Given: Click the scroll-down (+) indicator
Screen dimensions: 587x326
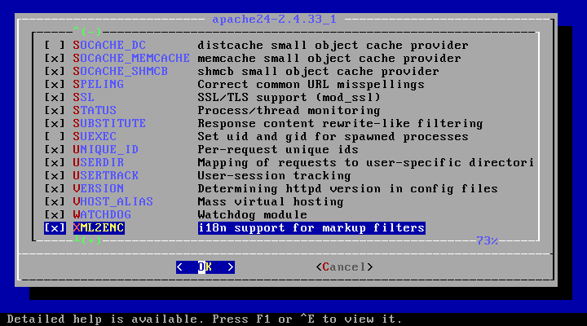Looking at the screenshot, I should [87, 240].
